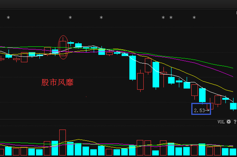Click the left asterisk of the adjacent asterisk pair
Image resolution: width=237 pixels, height=157 pixels.
point(163,17)
